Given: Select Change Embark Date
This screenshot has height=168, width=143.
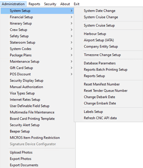Looking at the screenshot, I should 109,103.
